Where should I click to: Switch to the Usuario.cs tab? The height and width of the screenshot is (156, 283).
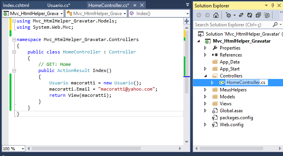click(59, 6)
